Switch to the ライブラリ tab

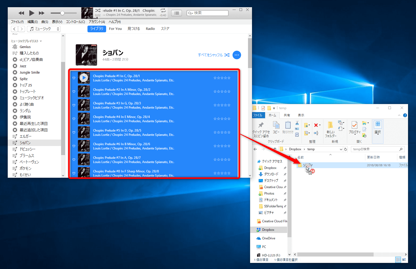(97, 29)
